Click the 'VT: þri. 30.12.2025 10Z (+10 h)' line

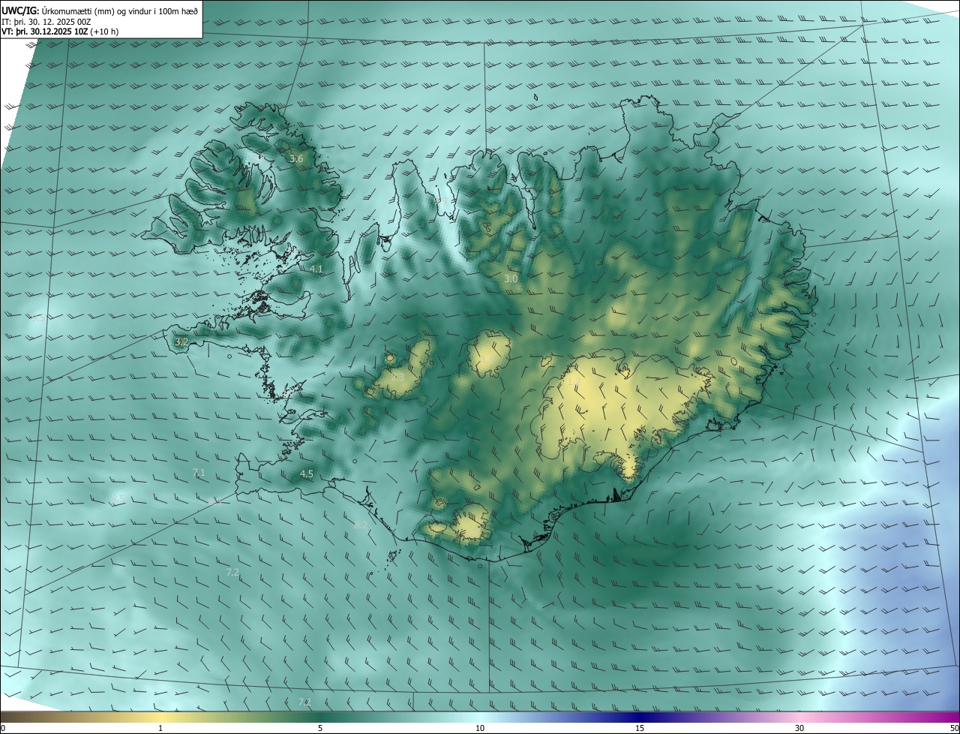[60, 32]
